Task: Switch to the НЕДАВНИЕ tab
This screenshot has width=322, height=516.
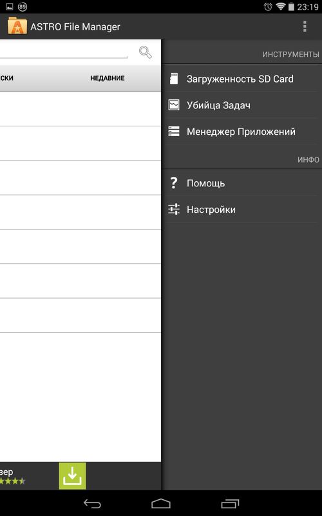Action: coord(108,78)
